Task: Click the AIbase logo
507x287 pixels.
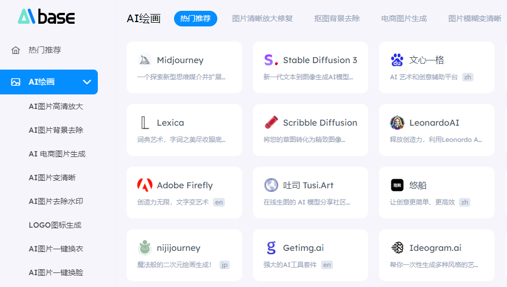Action: coord(46,16)
